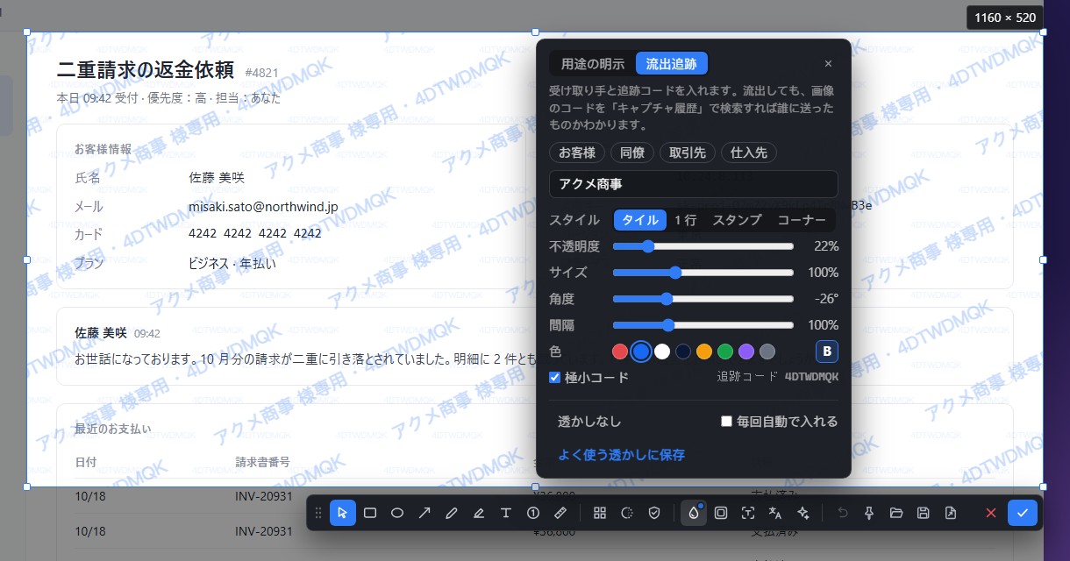Select the pencil freehand tool
This screenshot has height=561, width=1070.
pyautogui.click(x=452, y=513)
